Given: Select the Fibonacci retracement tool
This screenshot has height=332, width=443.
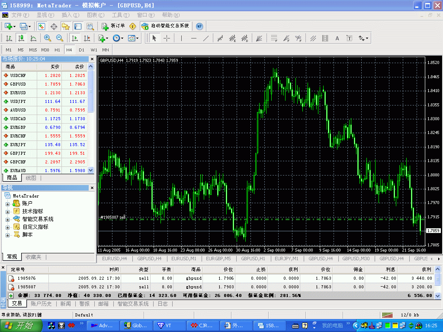Looking at the screenshot, I should (x=273, y=38).
